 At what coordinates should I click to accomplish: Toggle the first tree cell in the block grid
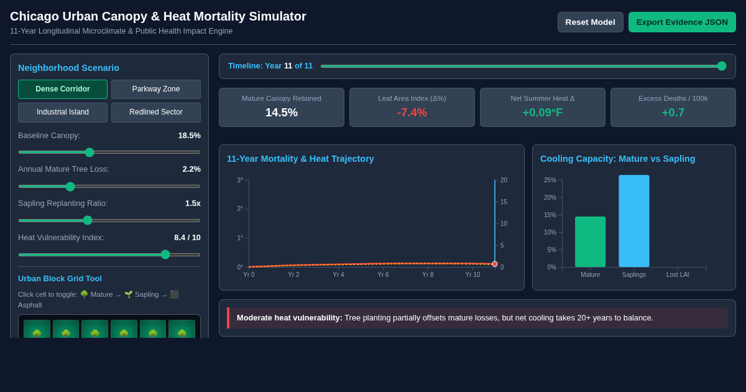click(x=37, y=329)
